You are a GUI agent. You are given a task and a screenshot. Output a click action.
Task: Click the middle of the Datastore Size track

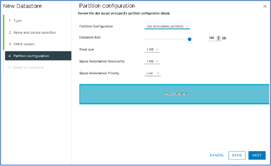pos(166,39)
